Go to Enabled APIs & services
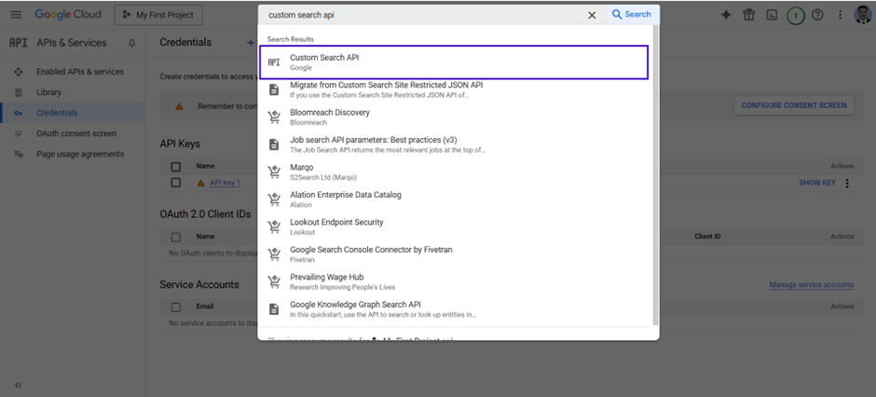This screenshot has height=397, width=876. [x=80, y=72]
